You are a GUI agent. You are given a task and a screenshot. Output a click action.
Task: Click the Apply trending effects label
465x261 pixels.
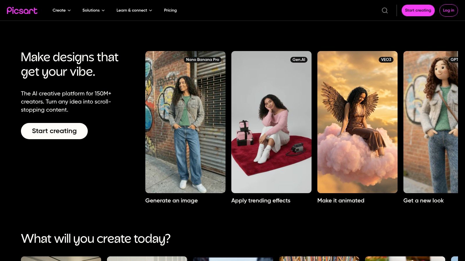click(x=261, y=200)
